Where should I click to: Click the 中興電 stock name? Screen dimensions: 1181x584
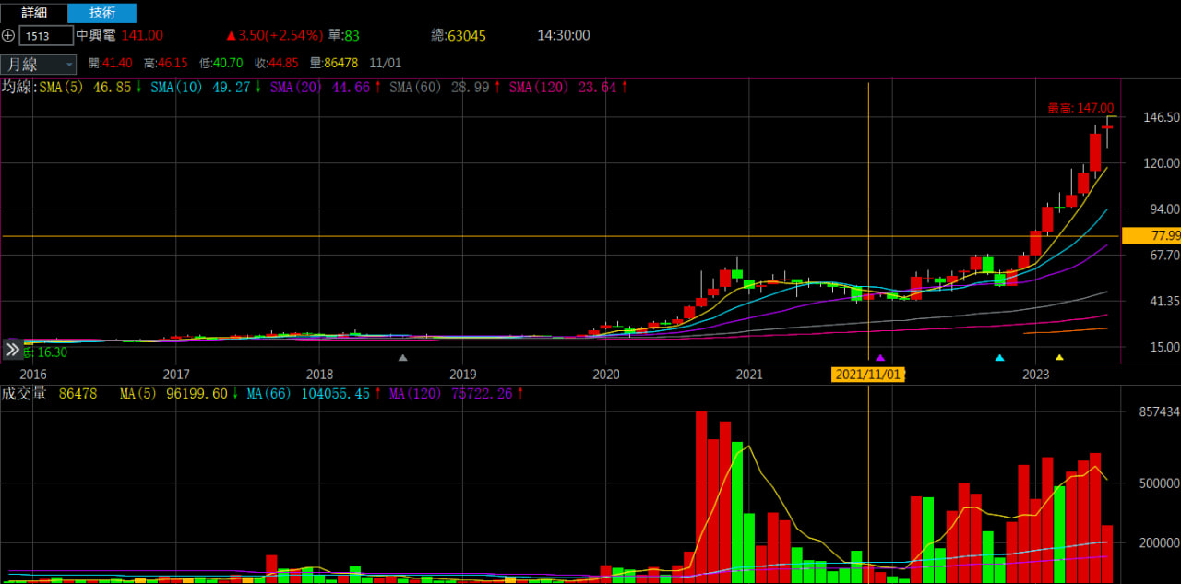[96, 35]
